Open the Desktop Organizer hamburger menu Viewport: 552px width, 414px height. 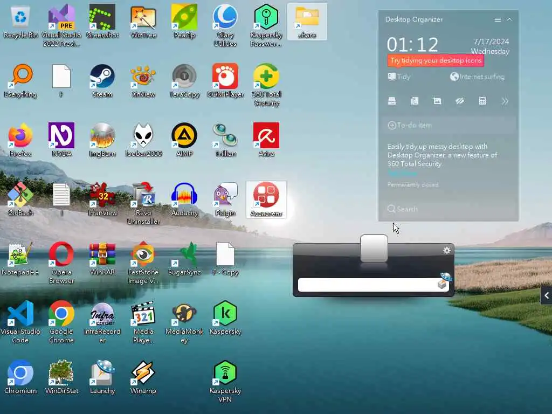click(x=498, y=20)
